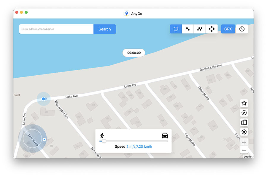Import a route with the GPX button
The image size is (267, 176).
pyautogui.click(x=228, y=29)
